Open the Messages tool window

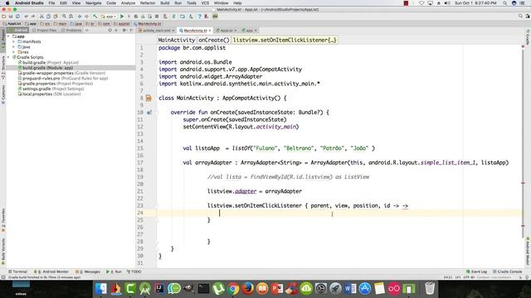point(88,272)
